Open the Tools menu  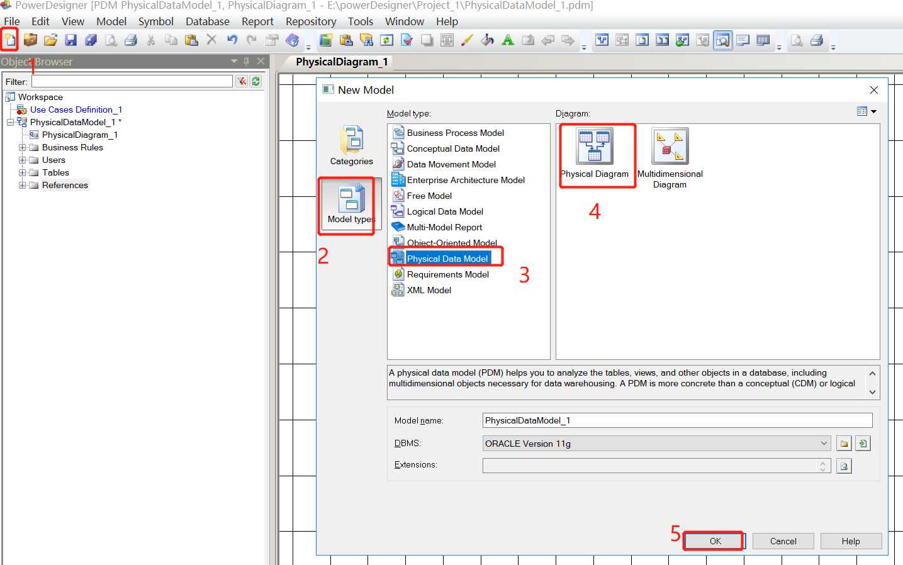coord(361,21)
